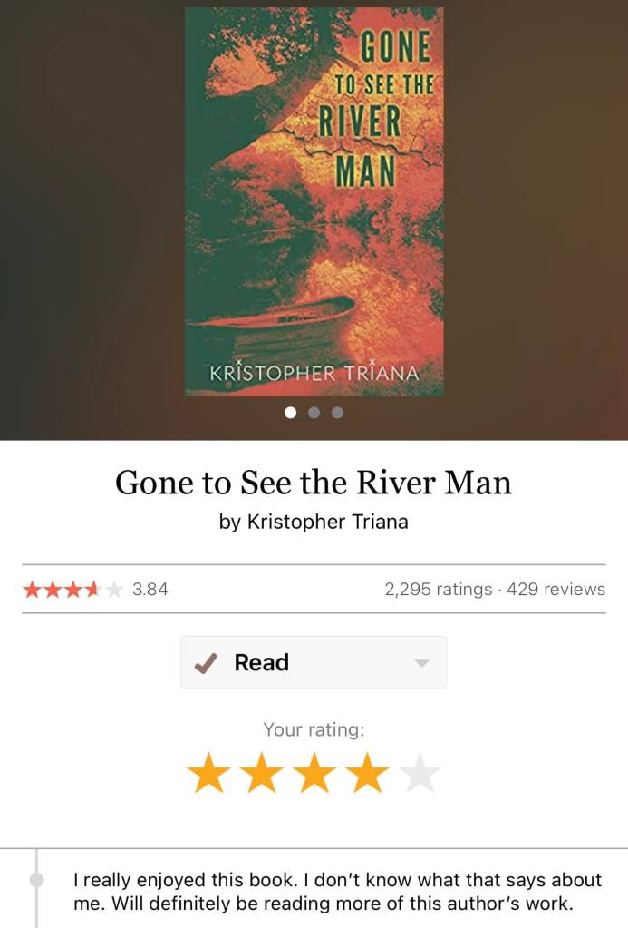The width and height of the screenshot is (628, 928).
Task: Open the Read shelf status selector
Action: coord(314,662)
